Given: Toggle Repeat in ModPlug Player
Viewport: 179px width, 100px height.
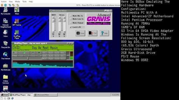Looking at the screenshot, I should tap(51, 52).
